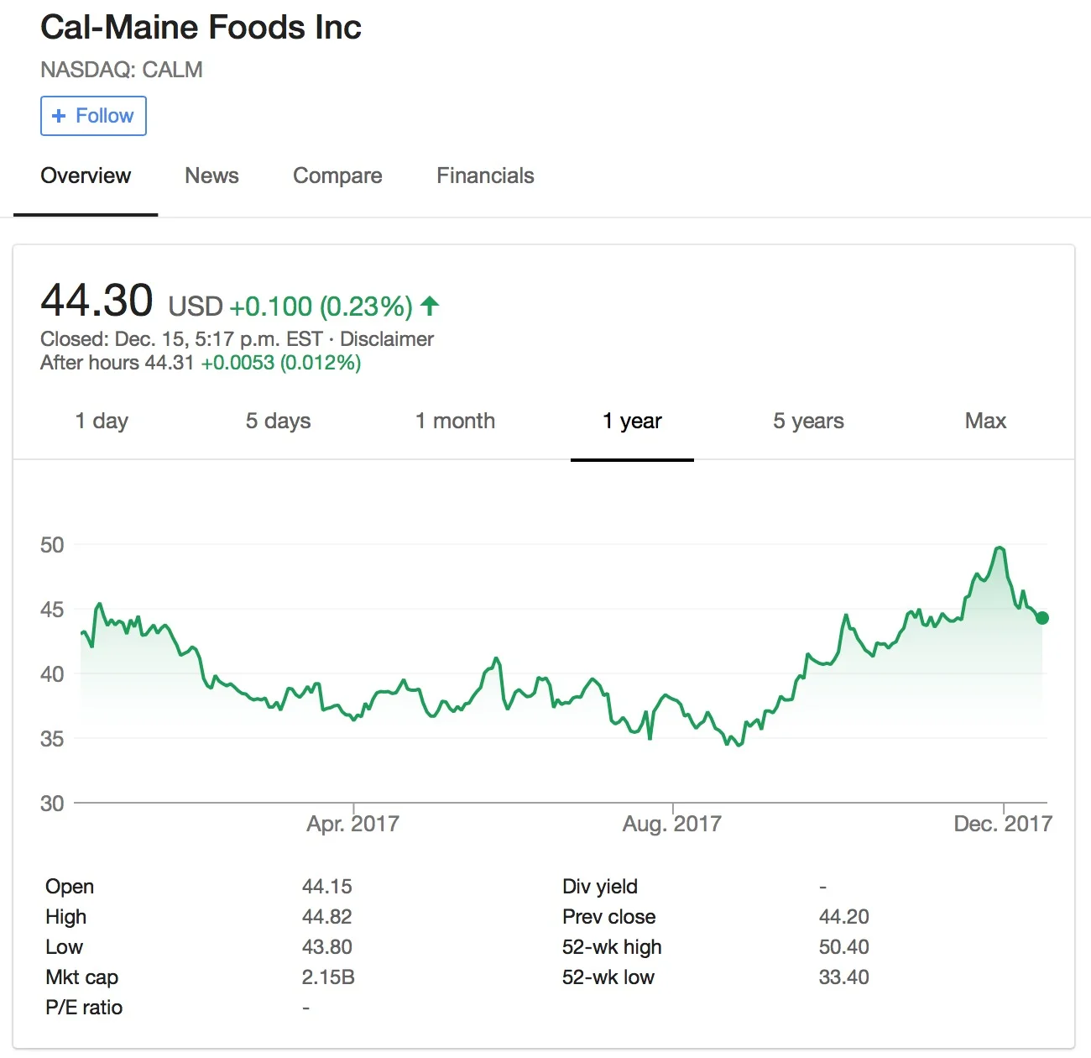Select the 1 month chart range
Viewport: 1091px width, 1058px height.
tap(455, 421)
